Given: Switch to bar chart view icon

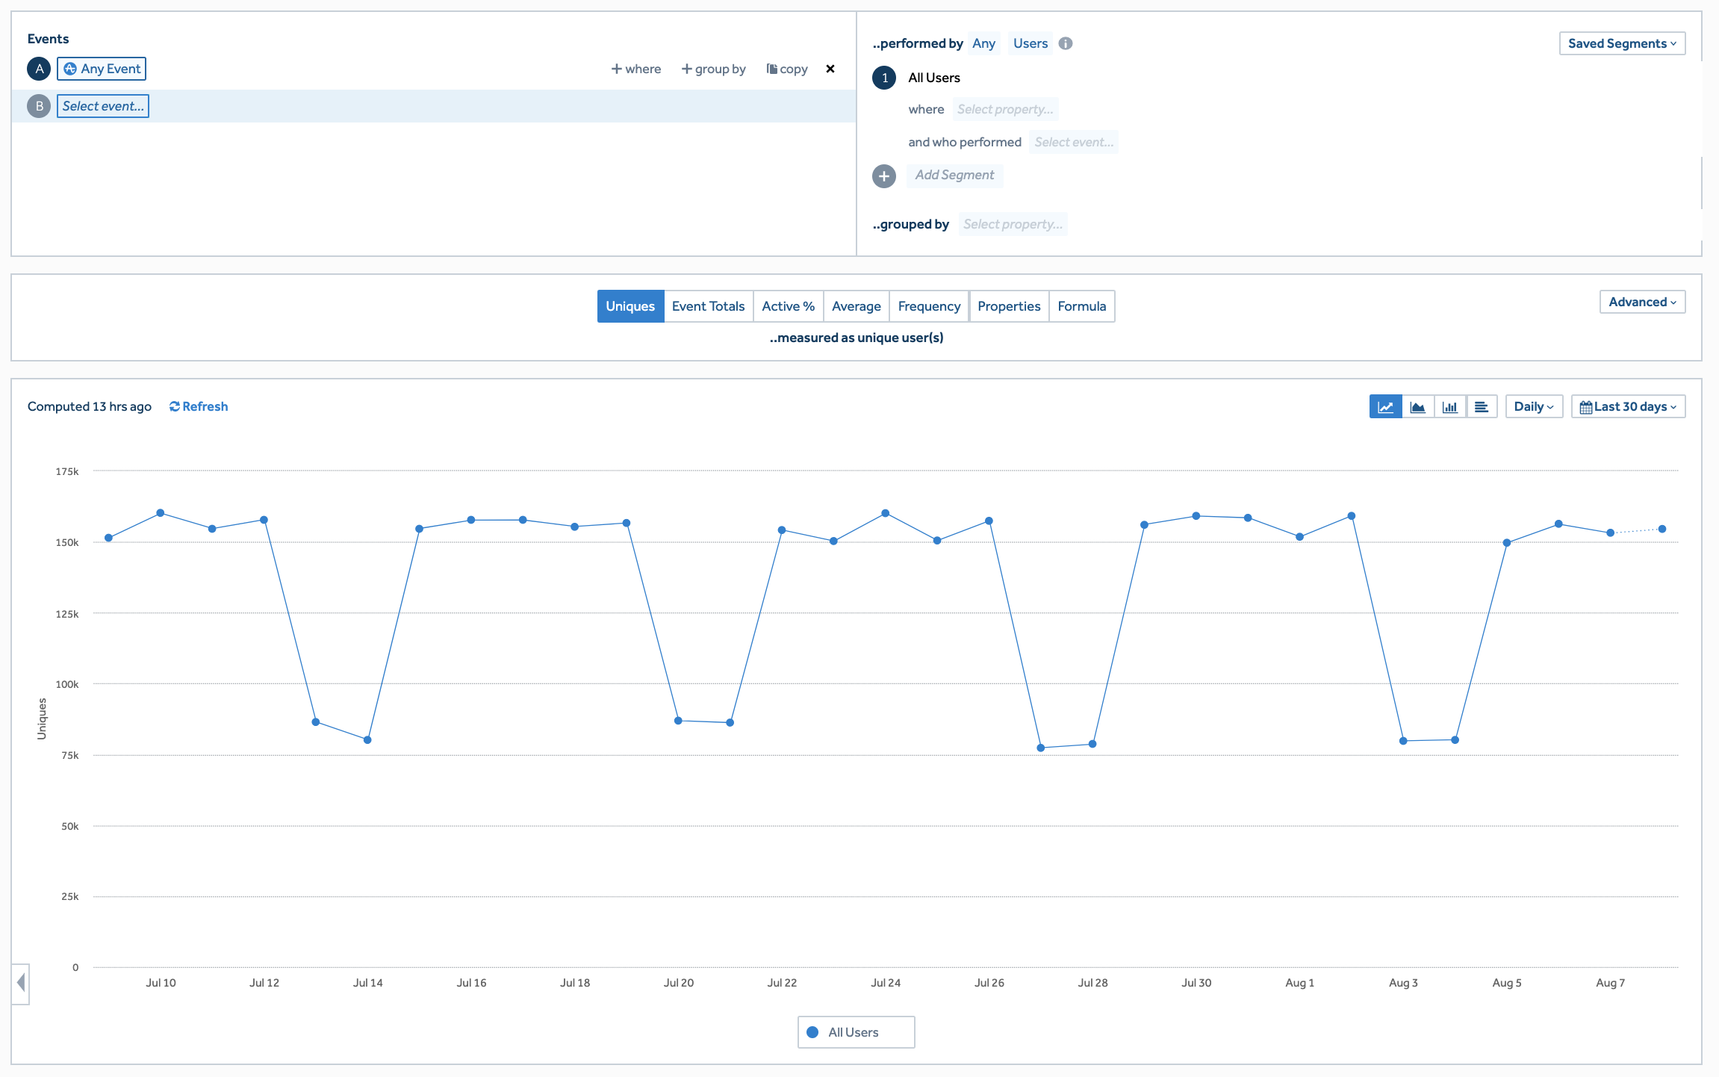Looking at the screenshot, I should pos(1449,407).
